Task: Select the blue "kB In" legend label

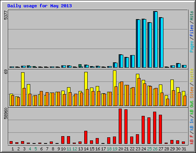Action: [x=192, y=125]
